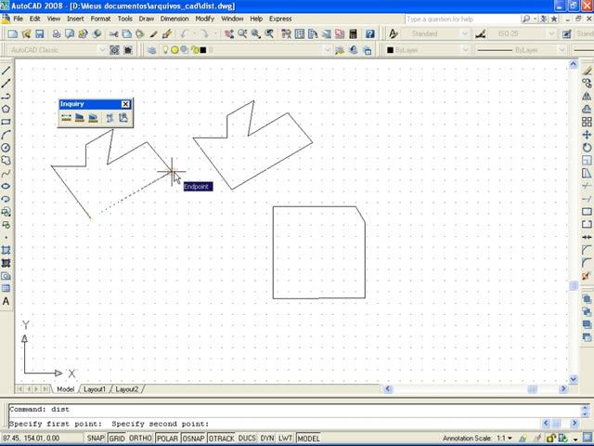594x446 pixels.
Task: Select the Hatch tool
Action: [x=6, y=250]
